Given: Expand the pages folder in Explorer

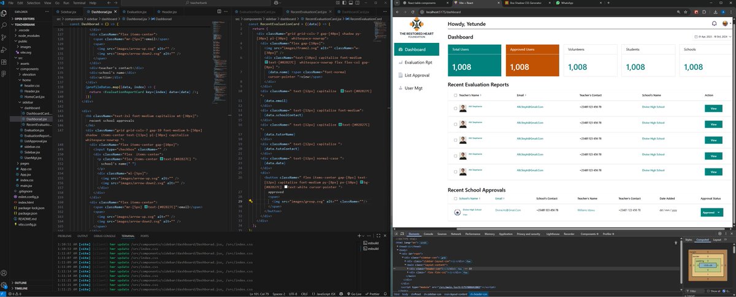Looking at the screenshot, I should (25, 164).
